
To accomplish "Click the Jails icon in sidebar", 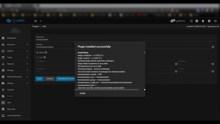I will tap(3, 103).
